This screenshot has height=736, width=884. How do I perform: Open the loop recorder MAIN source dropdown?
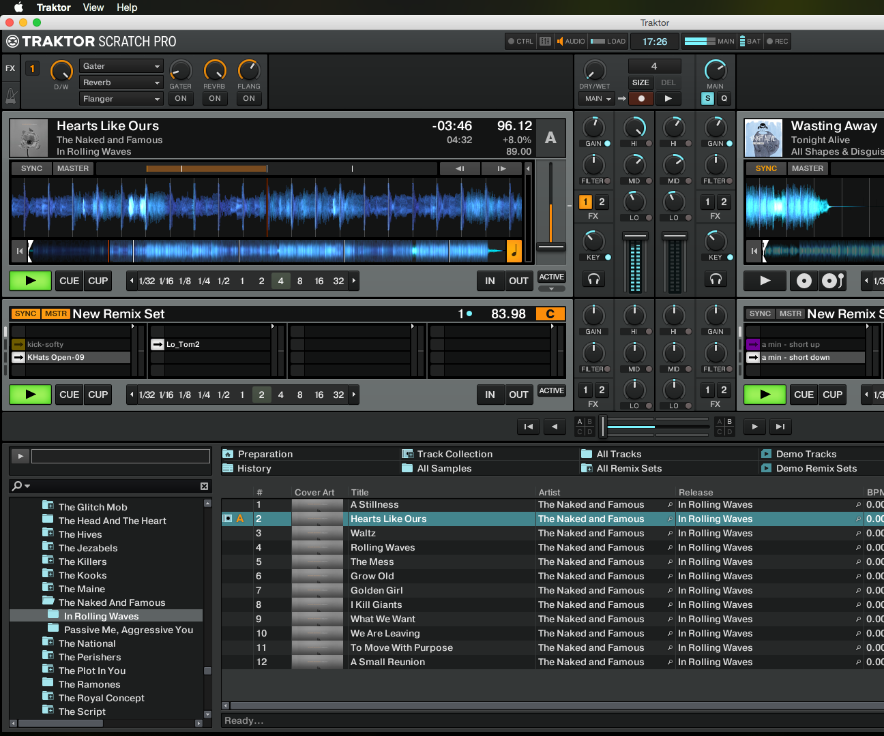[x=598, y=99]
